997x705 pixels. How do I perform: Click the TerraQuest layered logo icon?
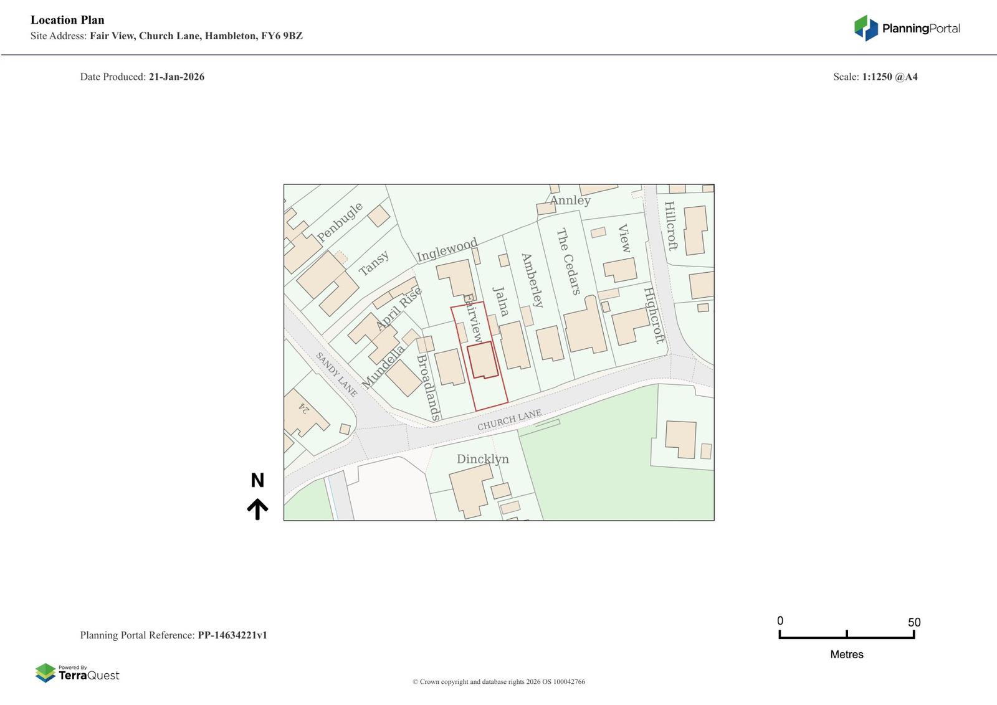tap(45, 673)
